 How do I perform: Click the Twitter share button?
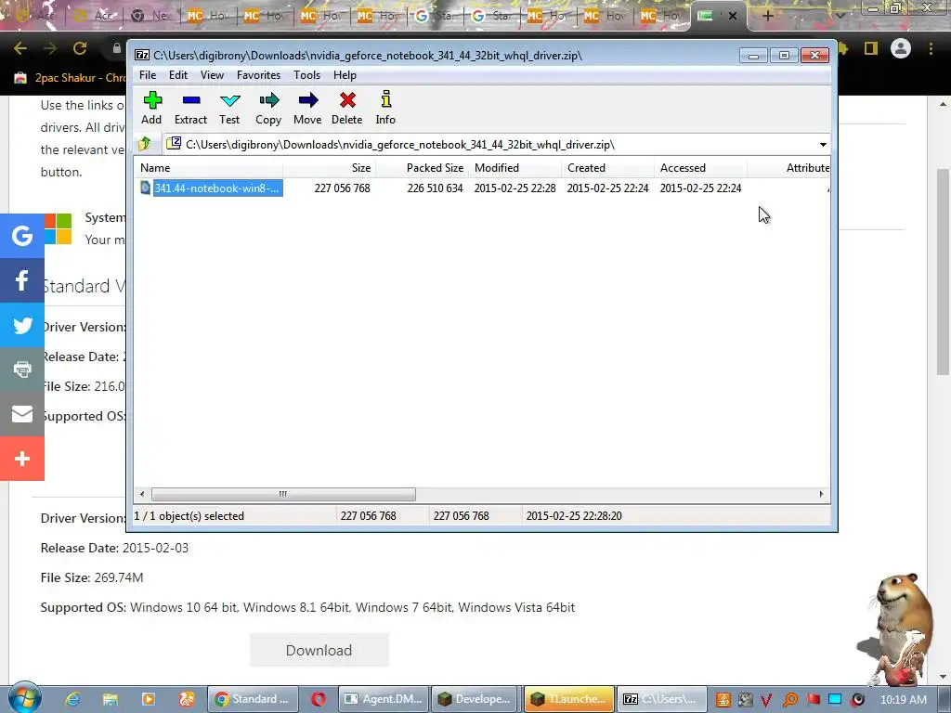22,325
